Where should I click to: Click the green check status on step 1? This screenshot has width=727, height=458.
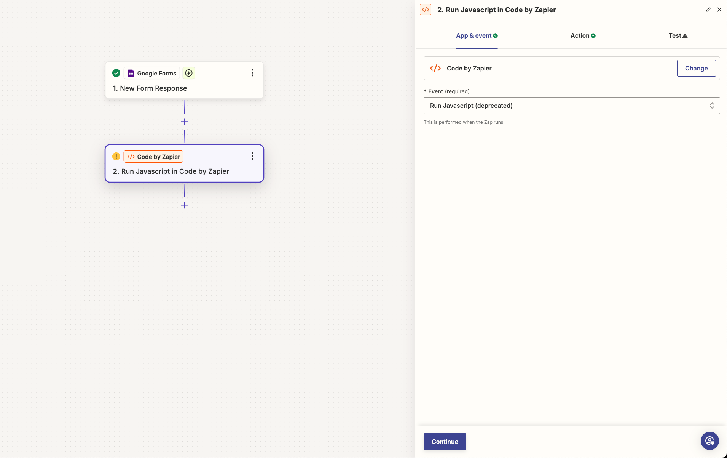[116, 73]
